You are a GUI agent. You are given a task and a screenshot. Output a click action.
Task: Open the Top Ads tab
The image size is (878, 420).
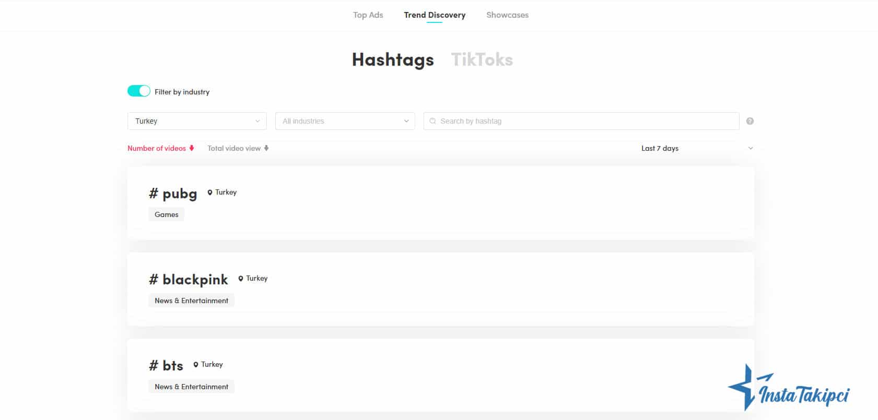click(368, 15)
